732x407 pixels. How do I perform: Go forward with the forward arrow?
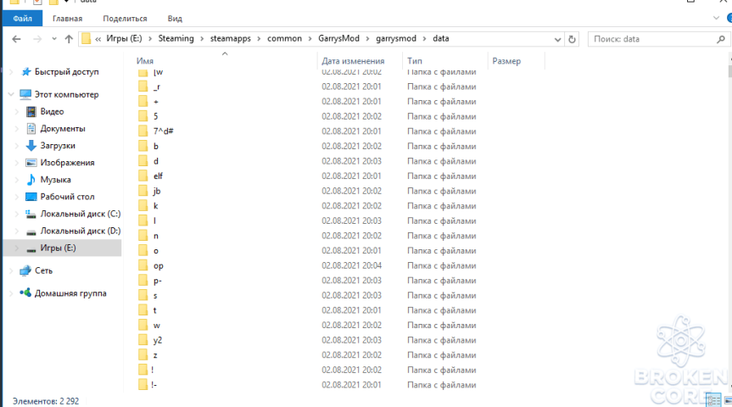(37, 39)
